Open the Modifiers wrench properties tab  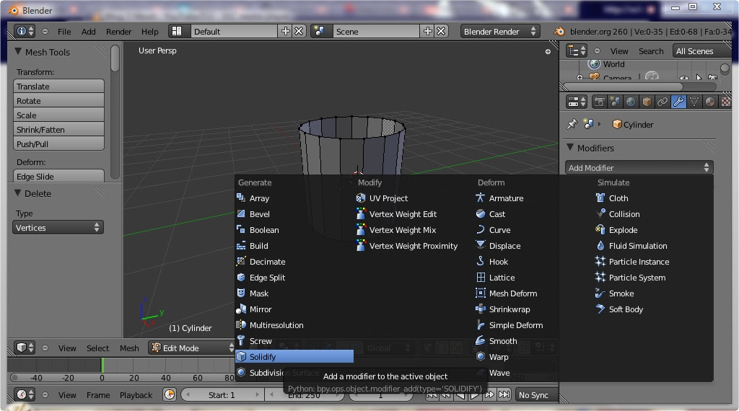[x=678, y=102]
